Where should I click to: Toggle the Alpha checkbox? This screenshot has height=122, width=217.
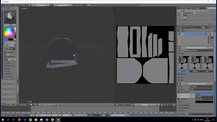(5, 54)
